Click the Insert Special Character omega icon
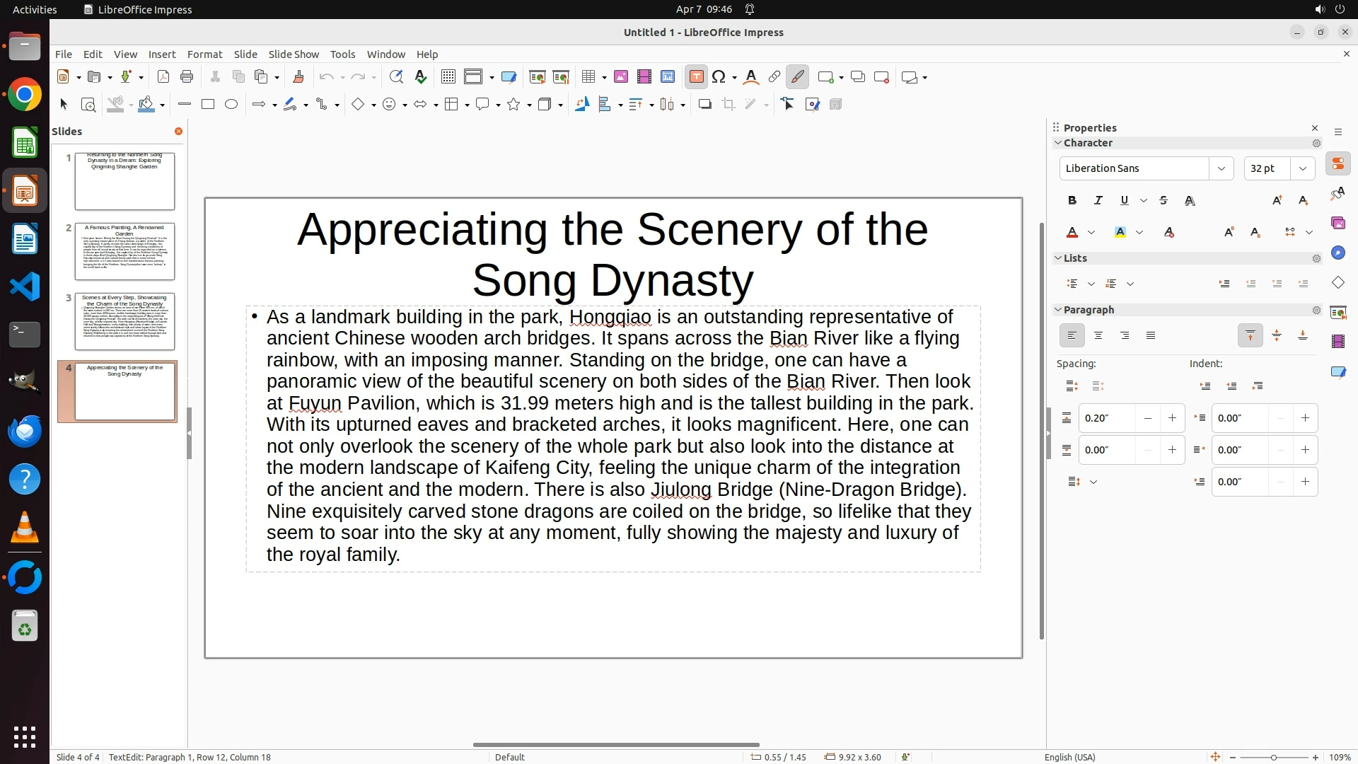 [x=719, y=77]
